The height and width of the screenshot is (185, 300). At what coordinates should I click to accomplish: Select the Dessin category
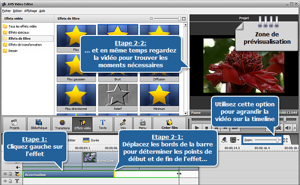coord(13,51)
